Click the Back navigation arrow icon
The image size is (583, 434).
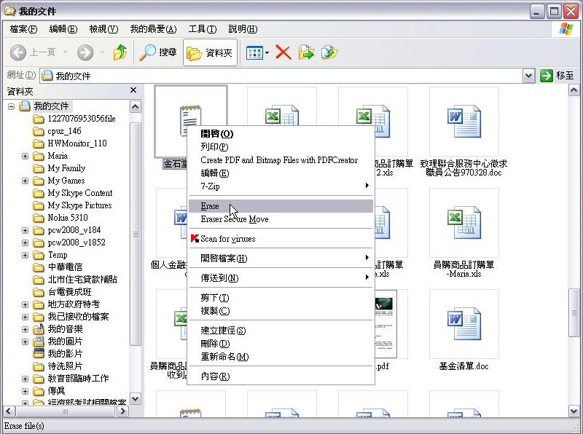pos(17,52)
